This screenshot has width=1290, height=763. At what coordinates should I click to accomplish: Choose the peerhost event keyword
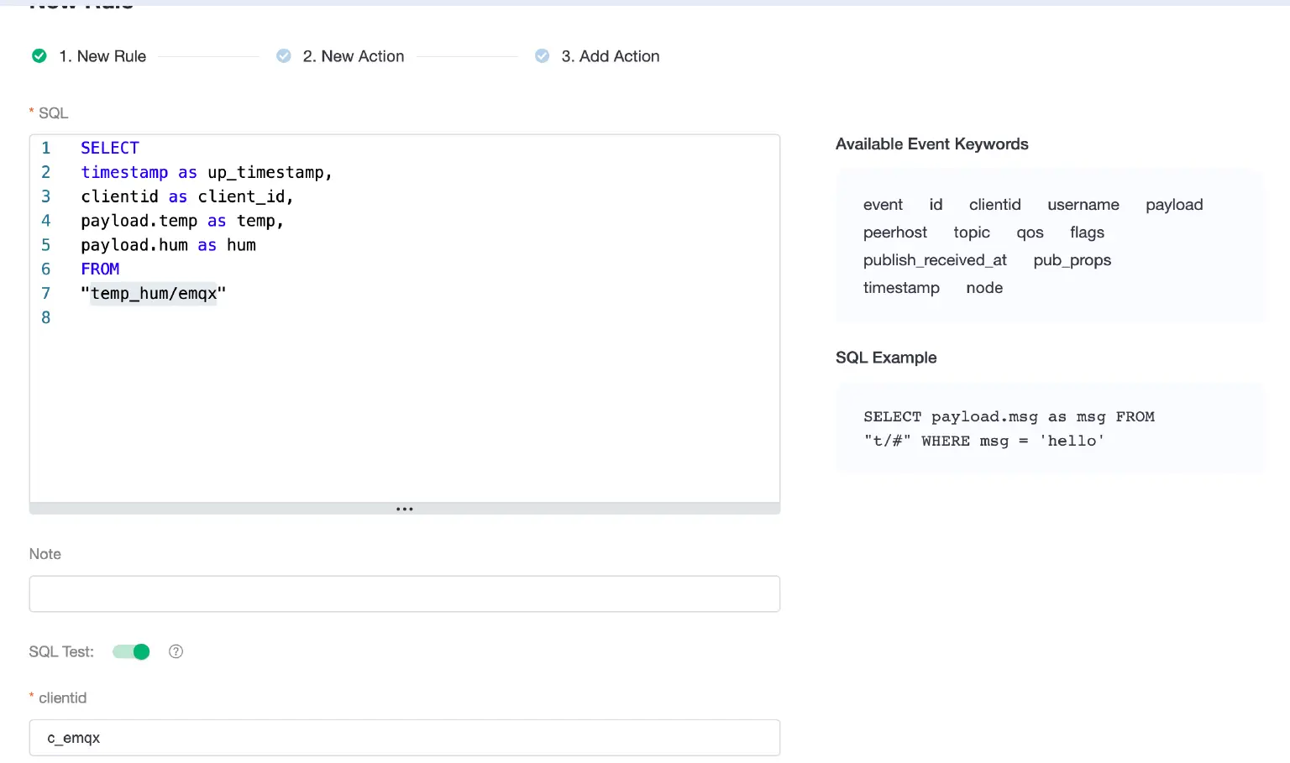[x=894, y=233]
